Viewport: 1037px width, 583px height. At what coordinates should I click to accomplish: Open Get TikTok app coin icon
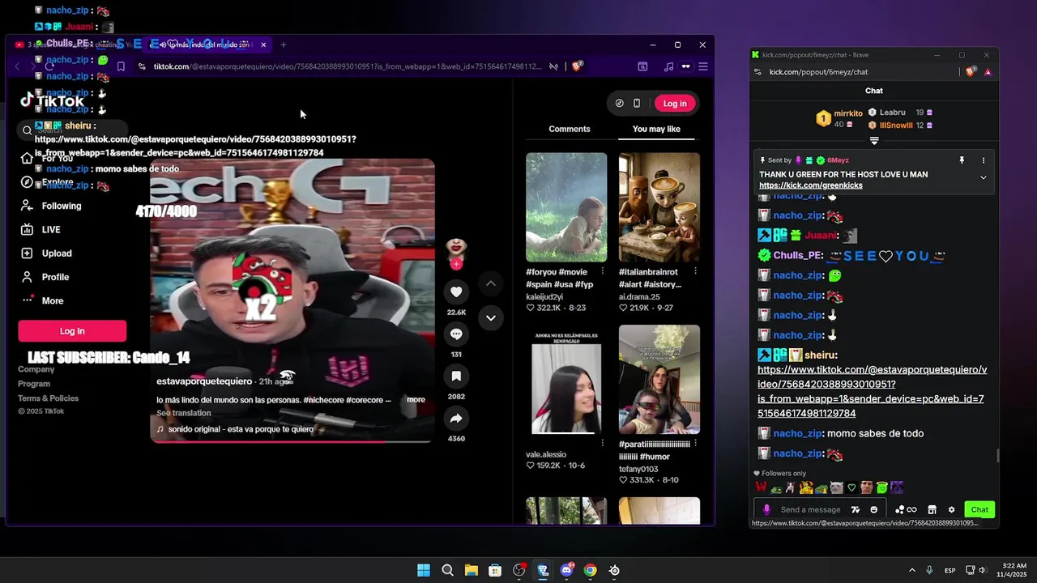(620, 103)
